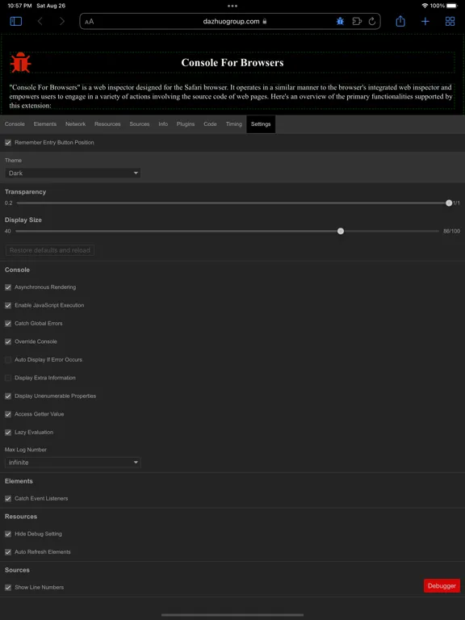Disable Auto Refresh Elements
The image size is (465, 620).
[x=8, y=552]
